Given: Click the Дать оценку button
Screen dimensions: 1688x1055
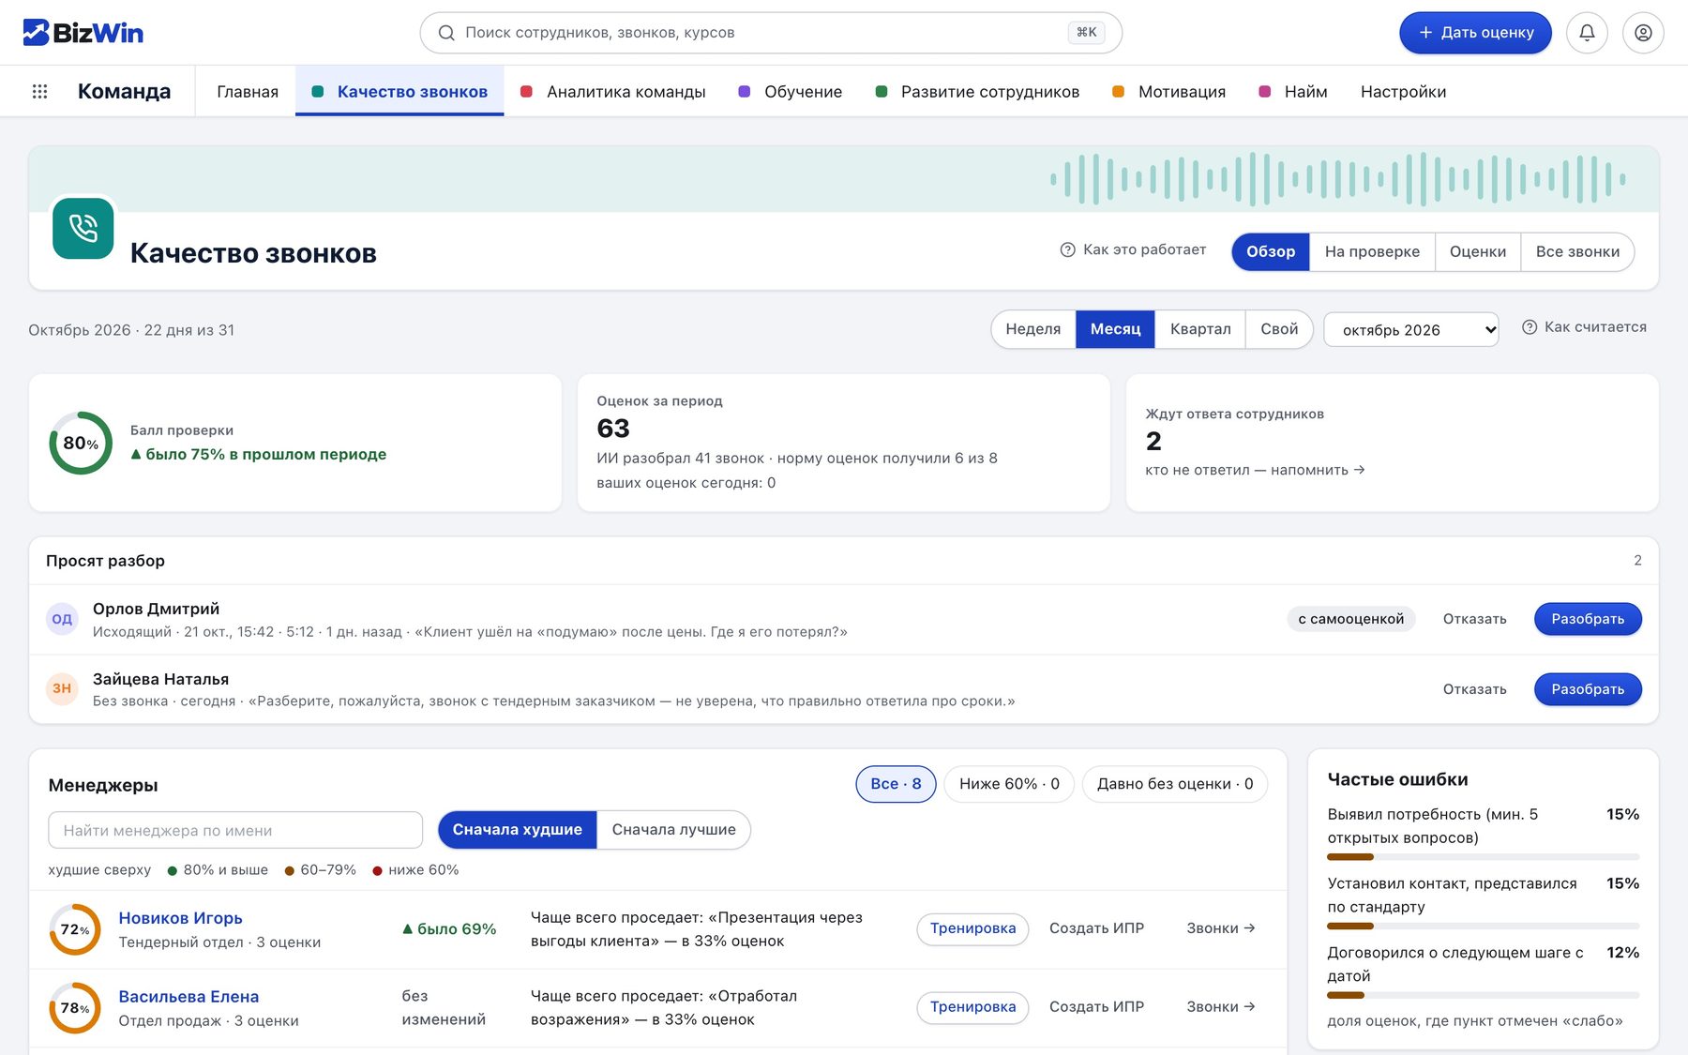Looking at the screenshot, I should pyautogui.click(x=1475, y=33).
